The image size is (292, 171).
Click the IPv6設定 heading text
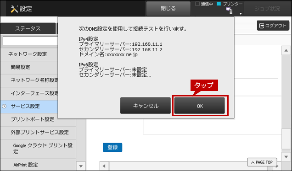click(x=89, y=64)
